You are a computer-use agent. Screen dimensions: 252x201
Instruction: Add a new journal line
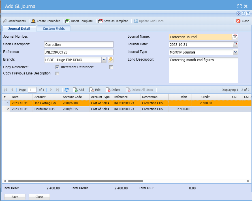coord(79,90)
